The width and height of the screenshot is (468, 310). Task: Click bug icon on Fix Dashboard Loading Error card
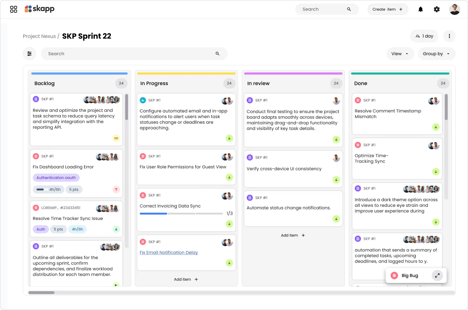pos(36,156)
